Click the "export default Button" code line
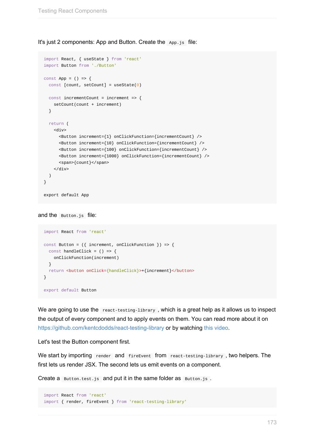This screenshot has height=445, width=315. [70, 290]
